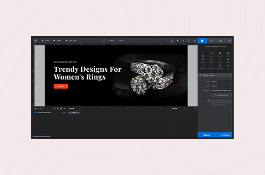The width and height of the screenshot is (265, 175).
Task: Click the undo history icon
Action: 183,41
